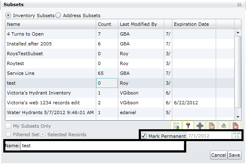The height and width of the screenshot is (164, 246).
Task: Click the copy subset pages icon
Action: tap(176, 126)
